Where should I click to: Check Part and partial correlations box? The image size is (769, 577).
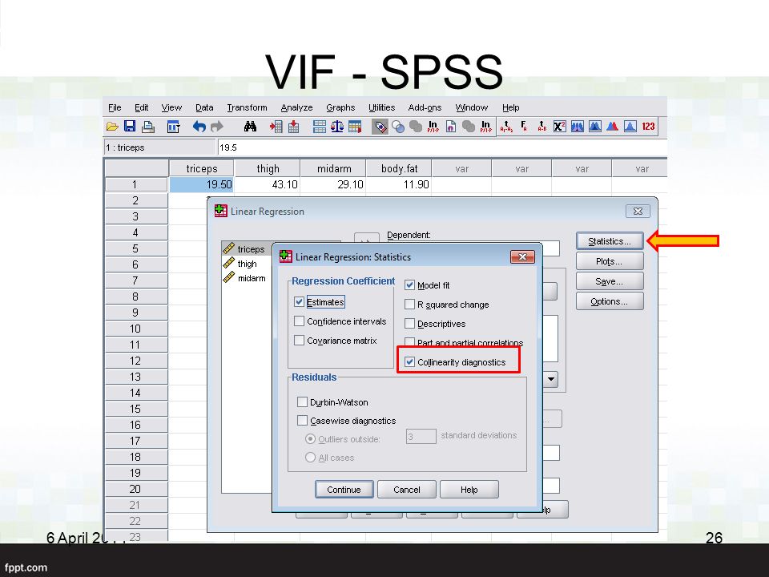[x=409, y=342]
